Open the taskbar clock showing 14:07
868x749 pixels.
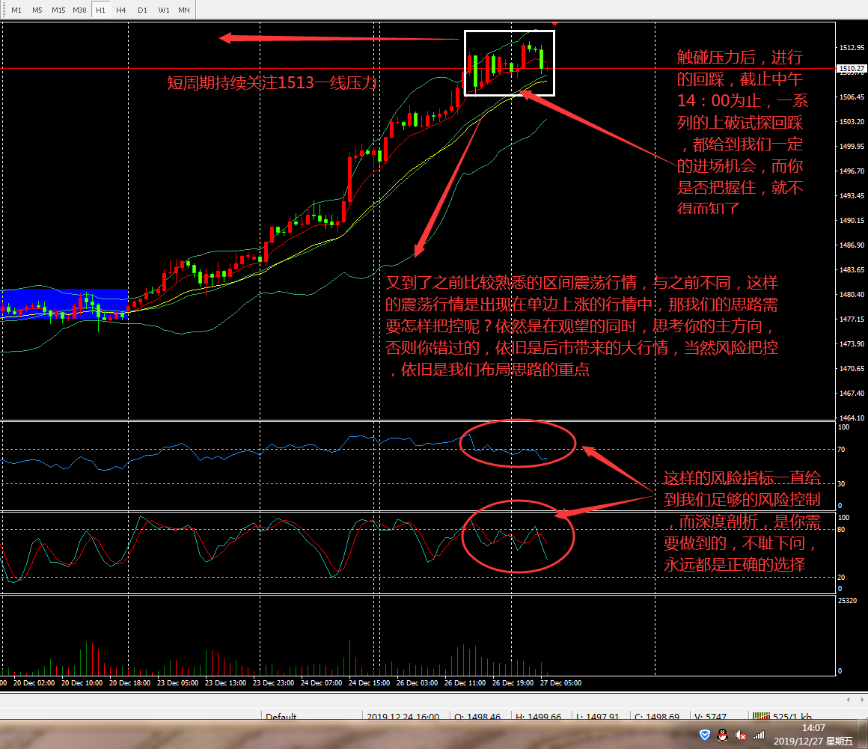pos(813,735)
